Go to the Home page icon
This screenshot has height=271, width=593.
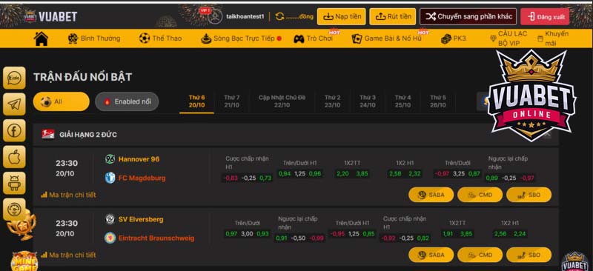click(42, 39)
